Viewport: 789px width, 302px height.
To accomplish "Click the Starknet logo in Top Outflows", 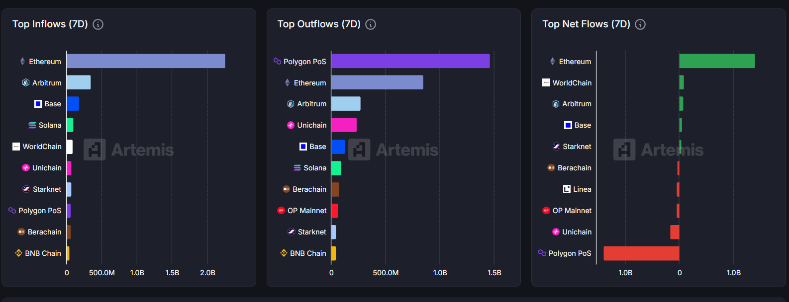I will 292,232.
